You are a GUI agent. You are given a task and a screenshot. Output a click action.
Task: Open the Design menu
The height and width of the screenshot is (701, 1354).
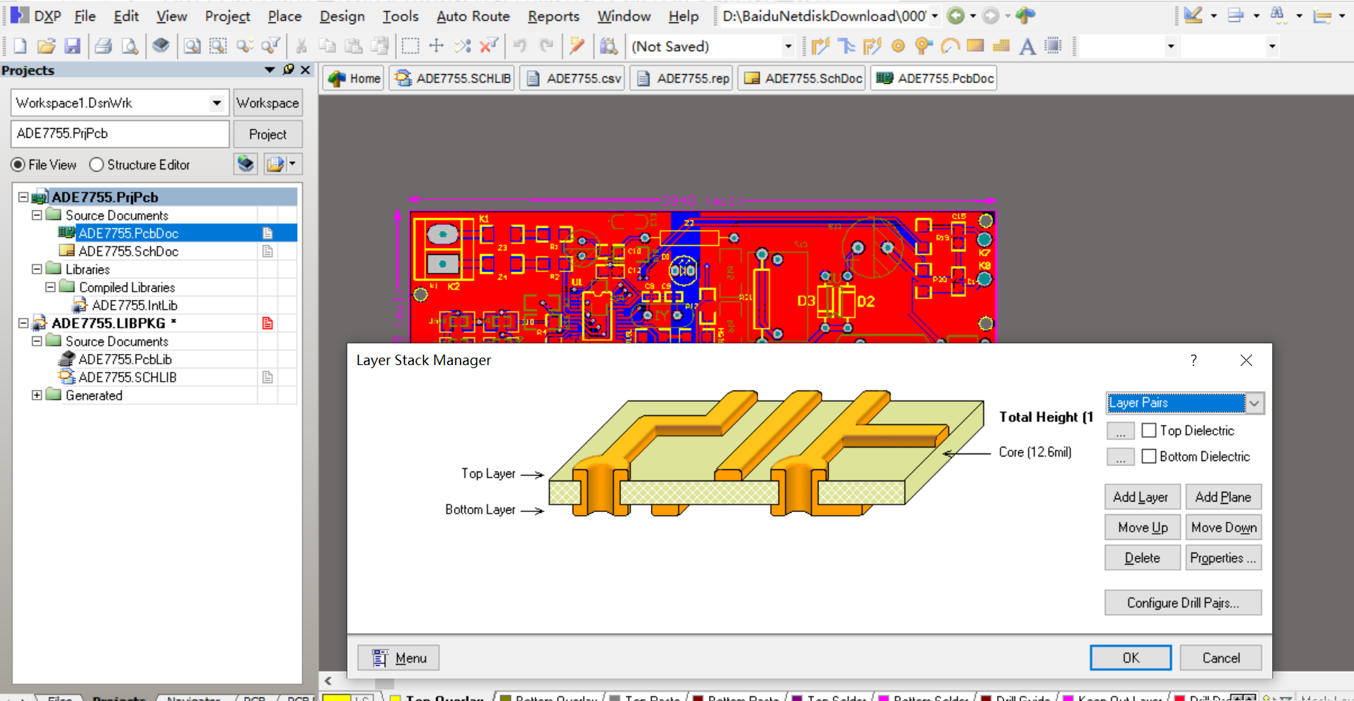(x=342, y=16)
